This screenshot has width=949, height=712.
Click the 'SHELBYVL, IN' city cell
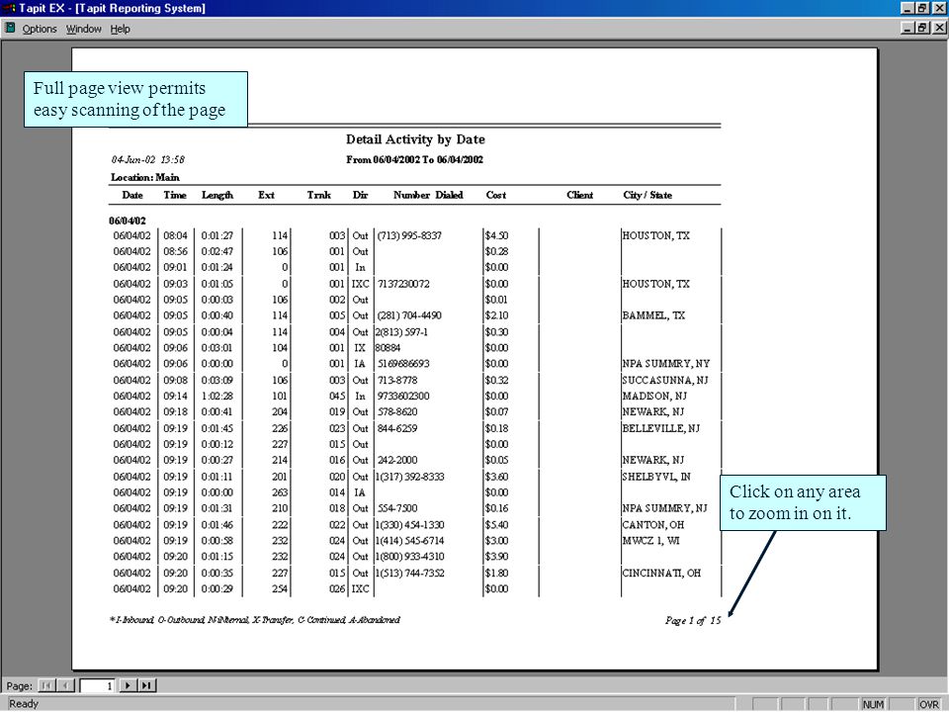[x=656, y=477]
